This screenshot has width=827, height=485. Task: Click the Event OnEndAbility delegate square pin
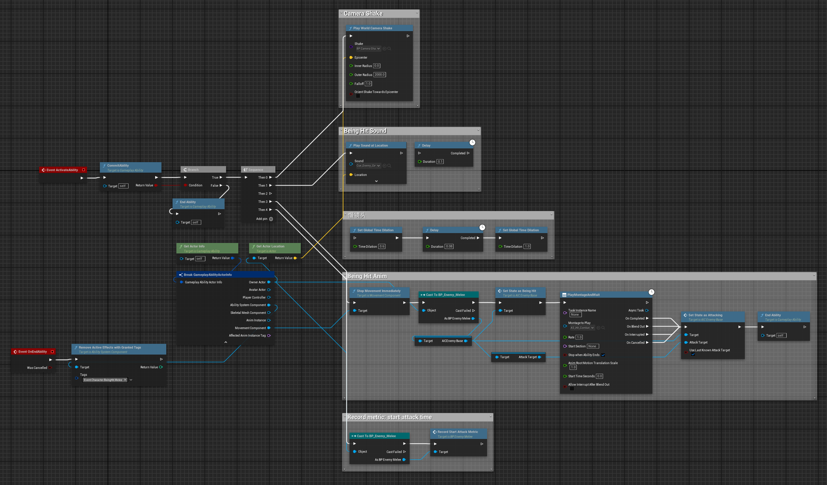click(x=52, y=352)
